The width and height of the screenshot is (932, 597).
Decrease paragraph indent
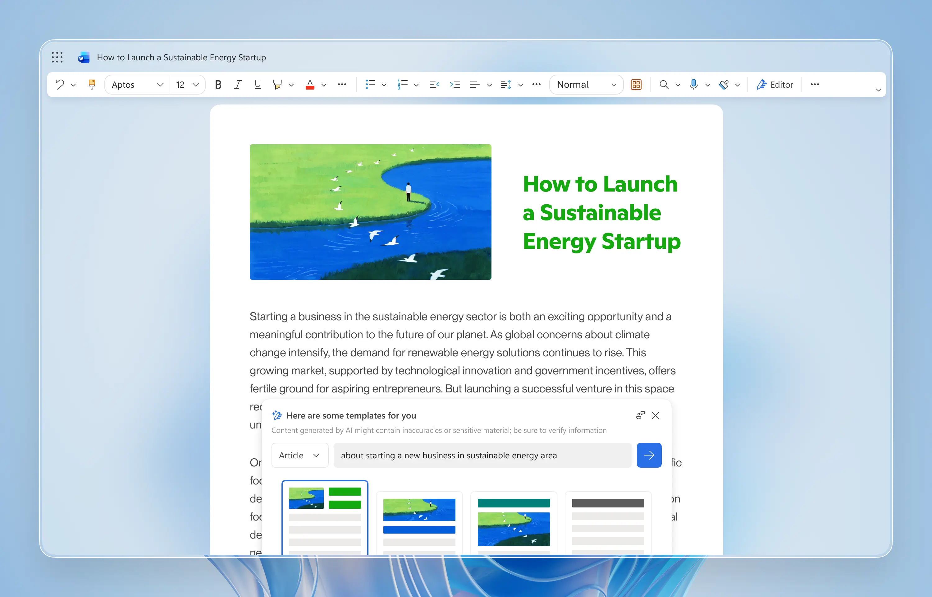(x=434, y=84)
